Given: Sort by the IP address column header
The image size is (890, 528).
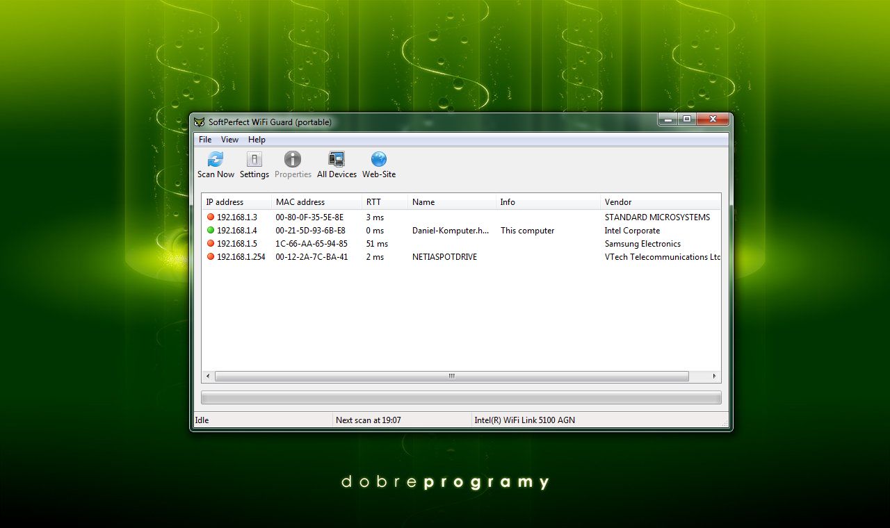Looking at the screenshot, I should [x=236, y=202].
